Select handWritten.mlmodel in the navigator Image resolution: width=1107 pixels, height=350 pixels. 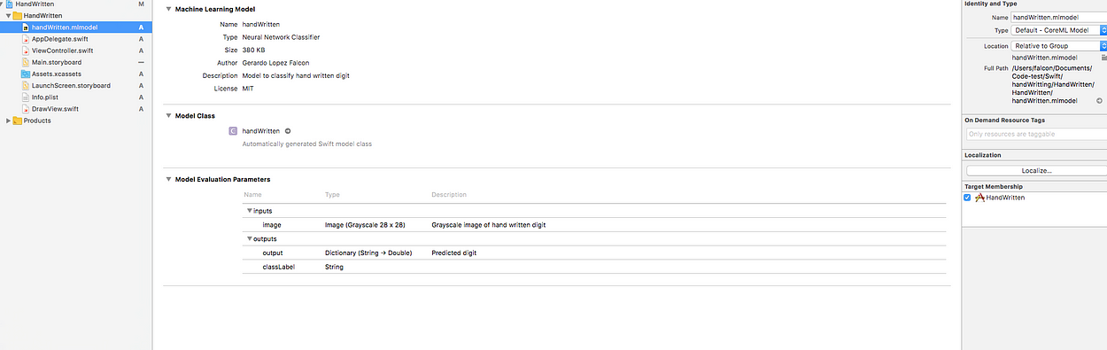click(76, 27)
